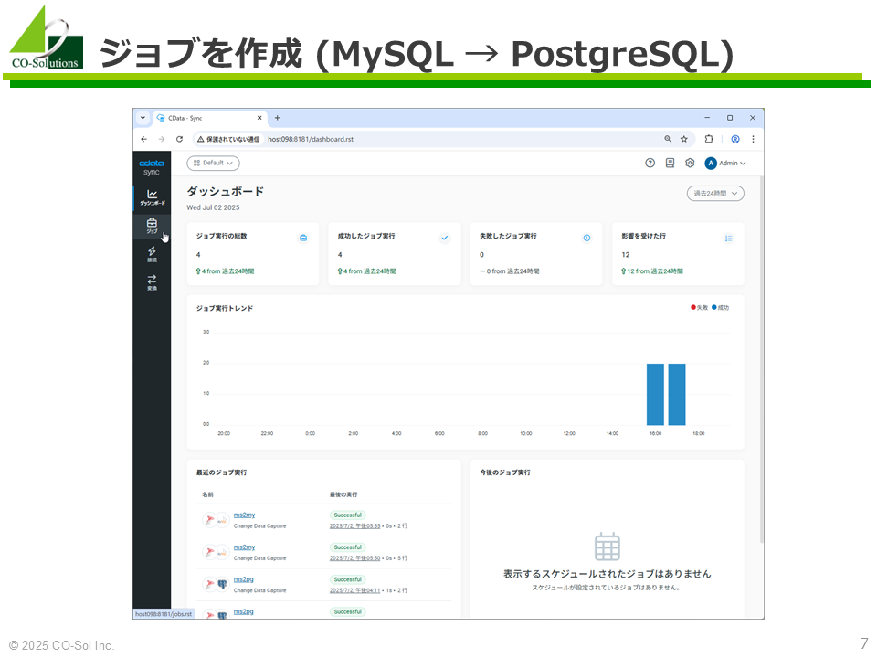The width and height of the screenshot is (877, 658).
Task: Open the browser tab search chevron
Action: coord(143,118)
